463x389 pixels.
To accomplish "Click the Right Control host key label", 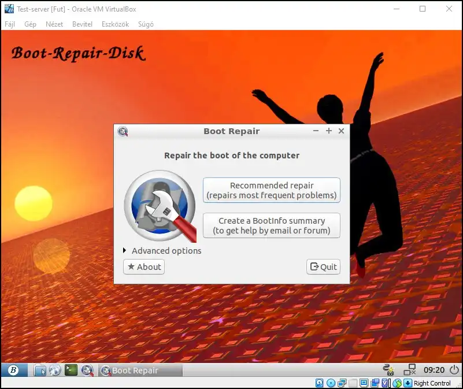I will [x=432, y=383].
